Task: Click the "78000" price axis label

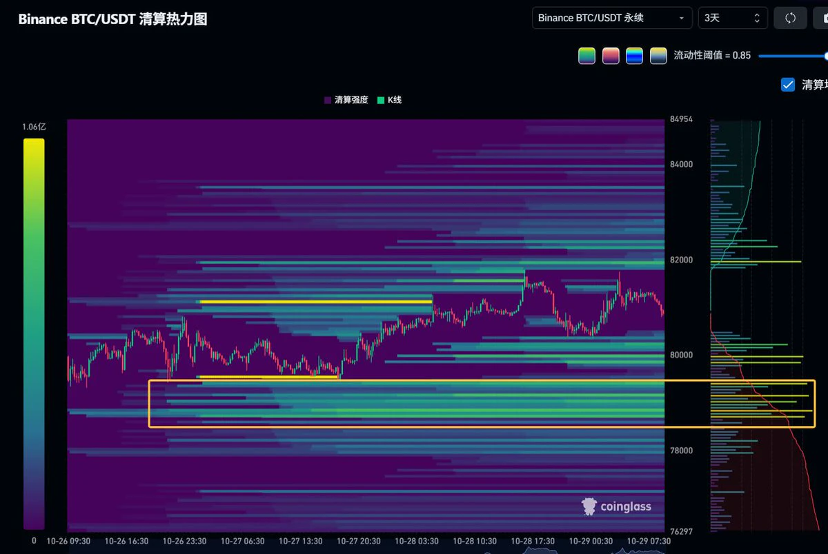Action: pyautogui.click(x=681, y=451)
